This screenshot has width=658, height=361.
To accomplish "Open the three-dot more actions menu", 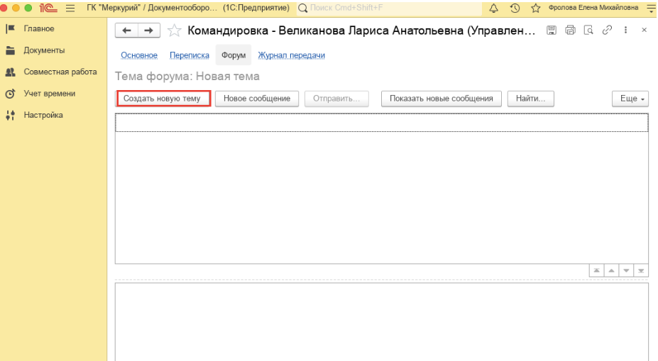I will point(625,30).
